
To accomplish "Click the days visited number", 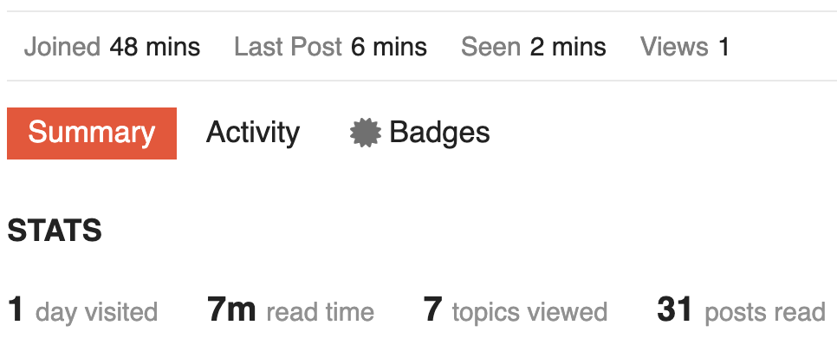I will pyautogui.click(x=16, y=309).
